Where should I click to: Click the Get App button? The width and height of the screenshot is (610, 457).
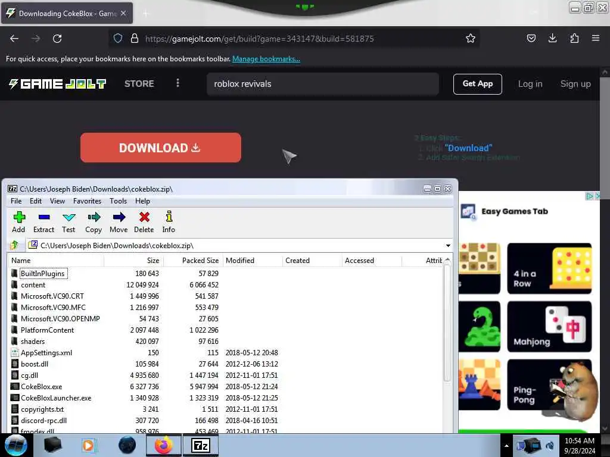[477, 84]
